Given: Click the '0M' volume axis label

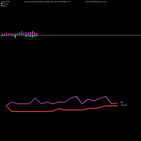Looking at the screenshot, I should click(x=122, y=102).
